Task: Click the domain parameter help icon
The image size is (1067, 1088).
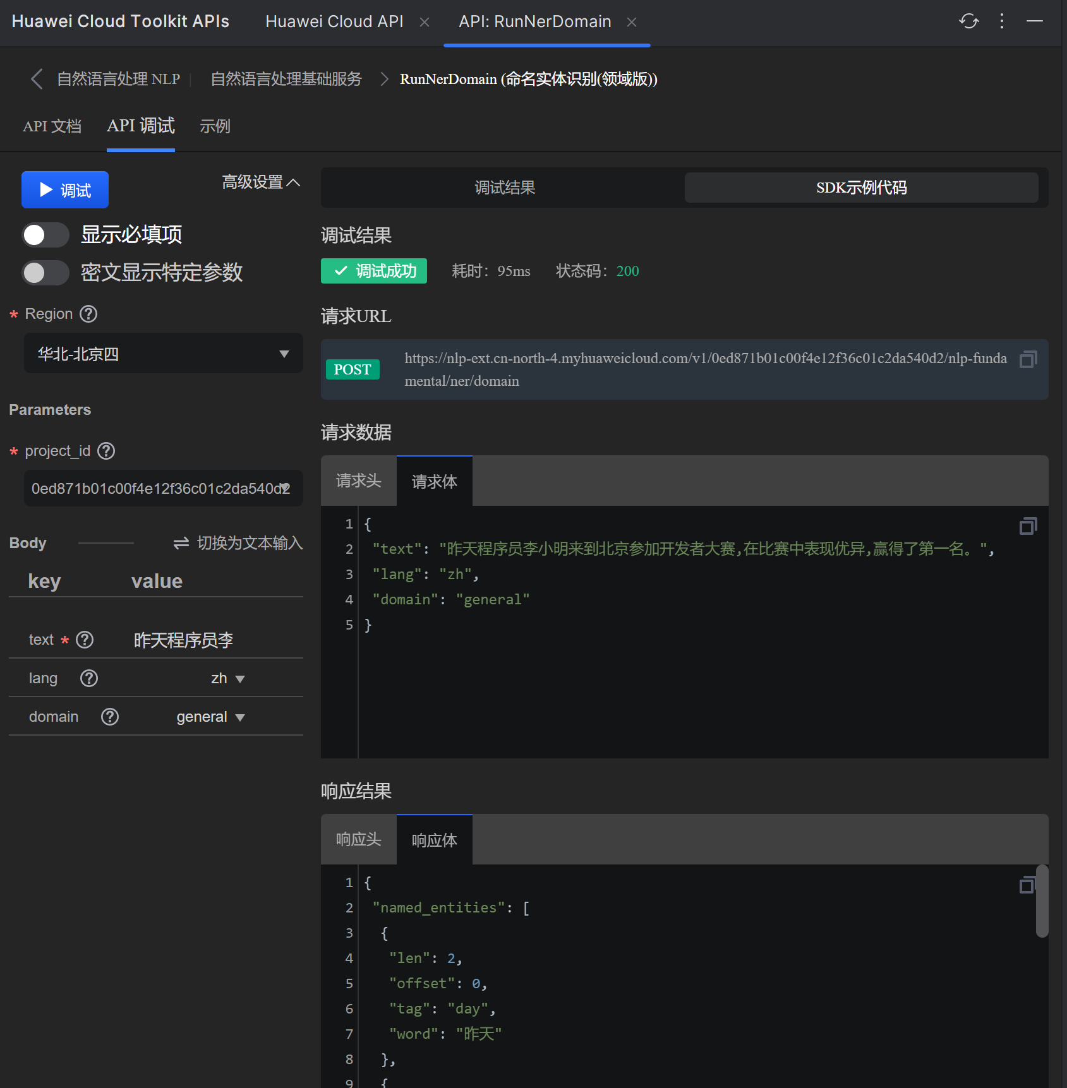Action: coord(110,717)
